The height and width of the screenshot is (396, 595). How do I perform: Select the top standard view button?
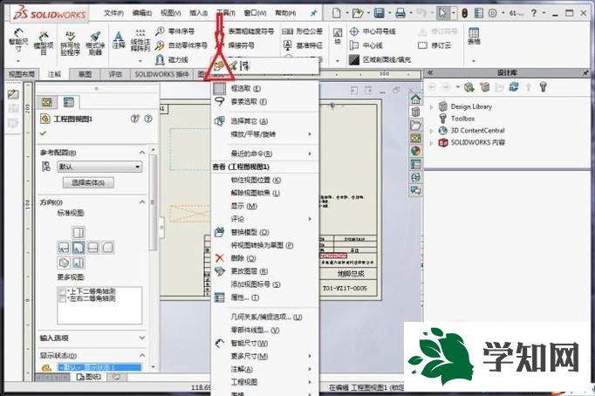pos(79,232)
